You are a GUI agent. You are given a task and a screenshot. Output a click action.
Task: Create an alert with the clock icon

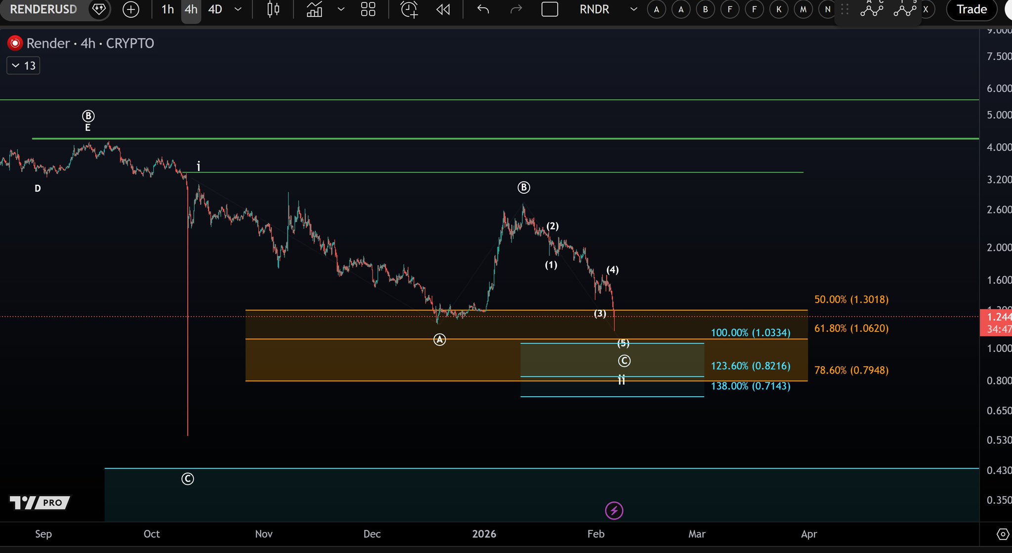coord(409,9)
